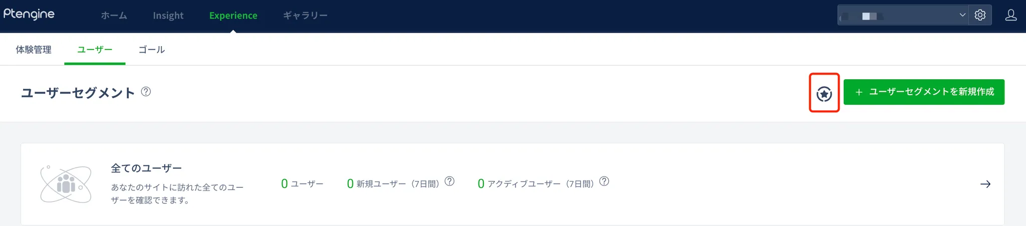Open the user account profile icon
The image size is (1026, 226).
[x=1010, y=15]
